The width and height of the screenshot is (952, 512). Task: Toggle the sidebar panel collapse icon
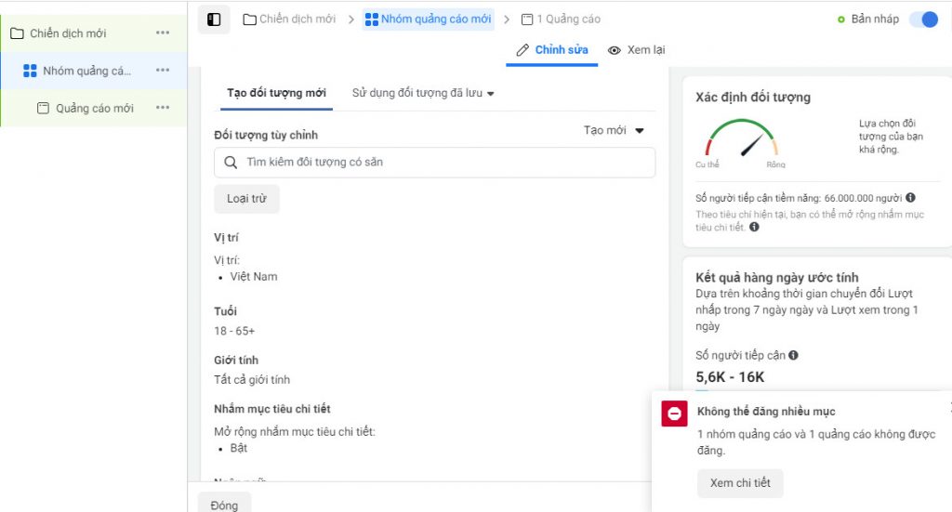tap(214, 20)
